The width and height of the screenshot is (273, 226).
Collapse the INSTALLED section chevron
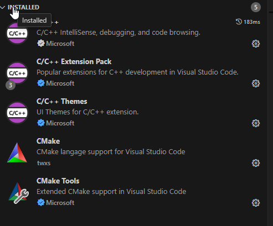3,7
